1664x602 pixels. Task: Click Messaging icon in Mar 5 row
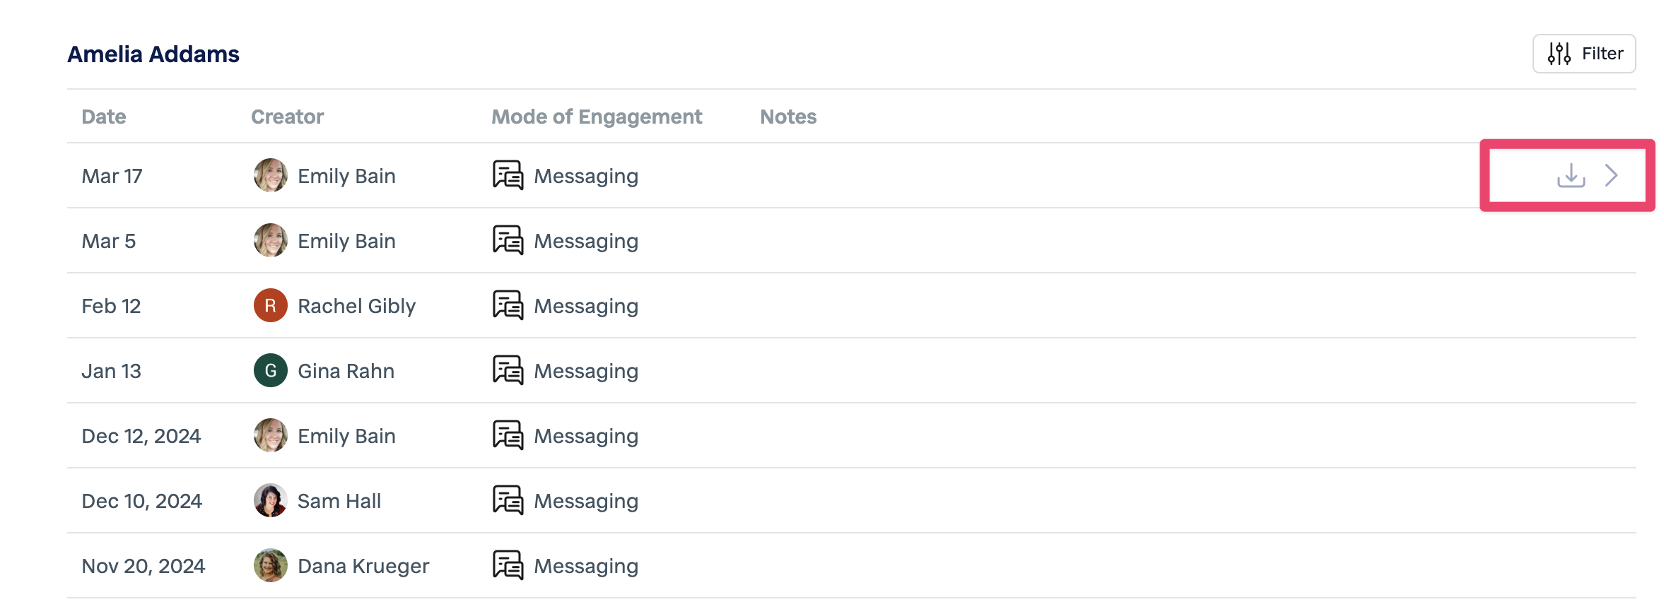coord(508,240)
